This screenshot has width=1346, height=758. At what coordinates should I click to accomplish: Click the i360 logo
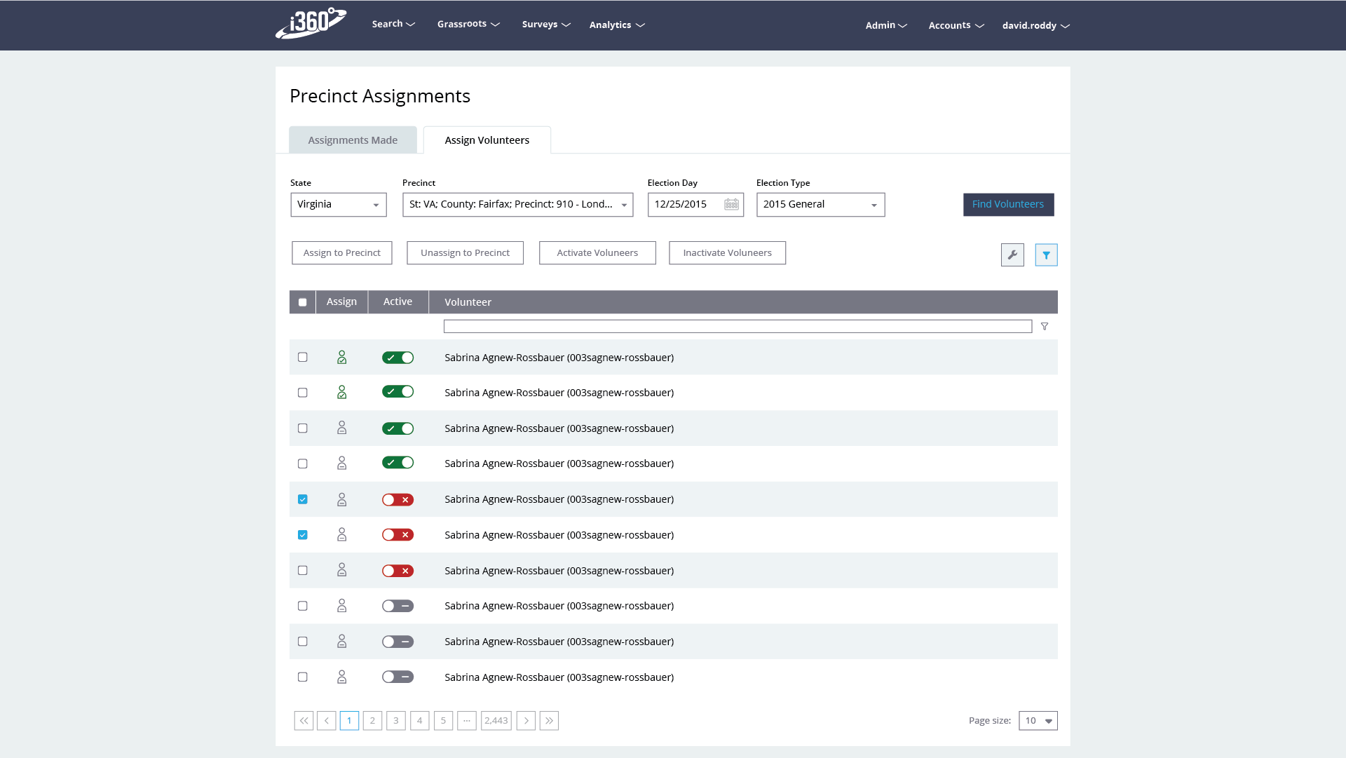click(311, 23)
